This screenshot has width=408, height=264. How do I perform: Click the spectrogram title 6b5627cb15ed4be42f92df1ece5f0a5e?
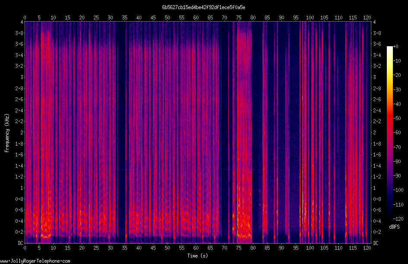(204, 7)
